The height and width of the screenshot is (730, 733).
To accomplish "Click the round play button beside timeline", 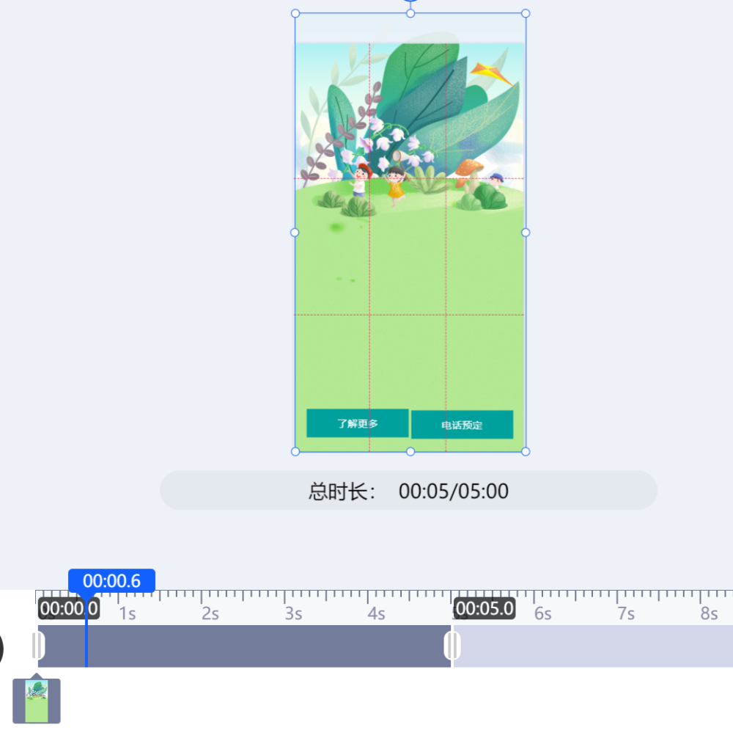I will pos(2,649).
